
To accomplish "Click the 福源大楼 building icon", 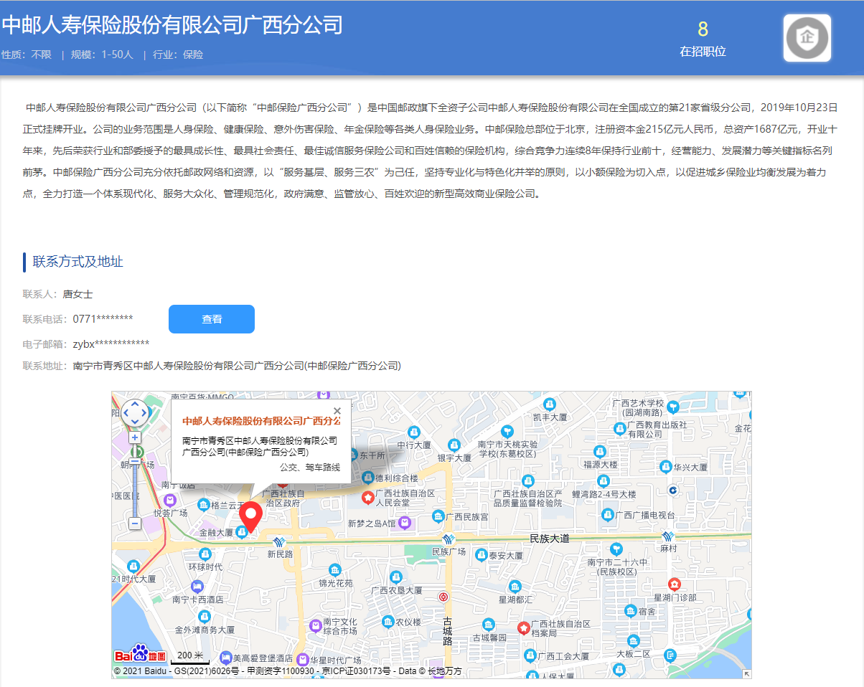I will 600,451.
